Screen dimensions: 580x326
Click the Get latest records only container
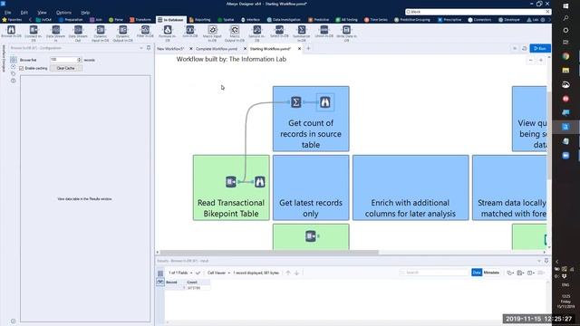pyautogui.click(x=311, y=187)
